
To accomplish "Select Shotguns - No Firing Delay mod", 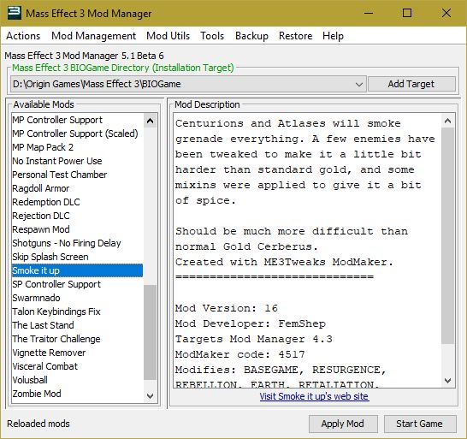I will 77,244.
